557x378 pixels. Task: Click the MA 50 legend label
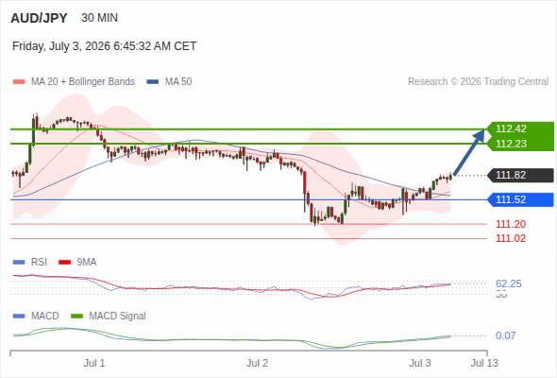pos(178,82)
